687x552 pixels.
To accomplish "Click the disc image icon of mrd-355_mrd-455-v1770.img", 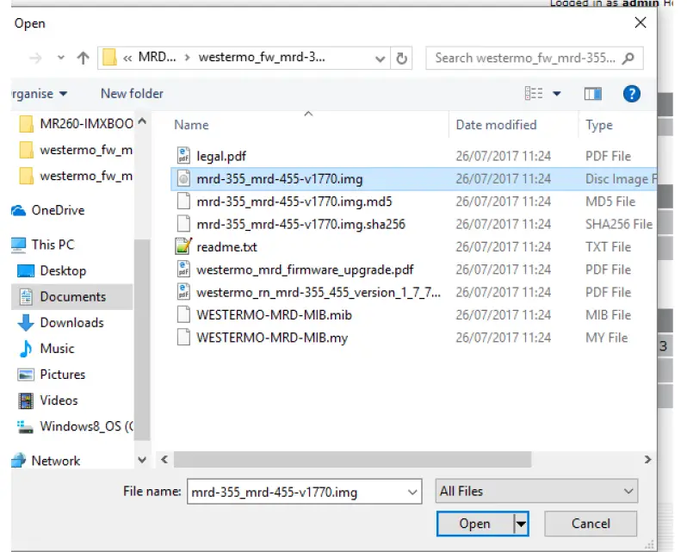I will (x=183, y=178).
